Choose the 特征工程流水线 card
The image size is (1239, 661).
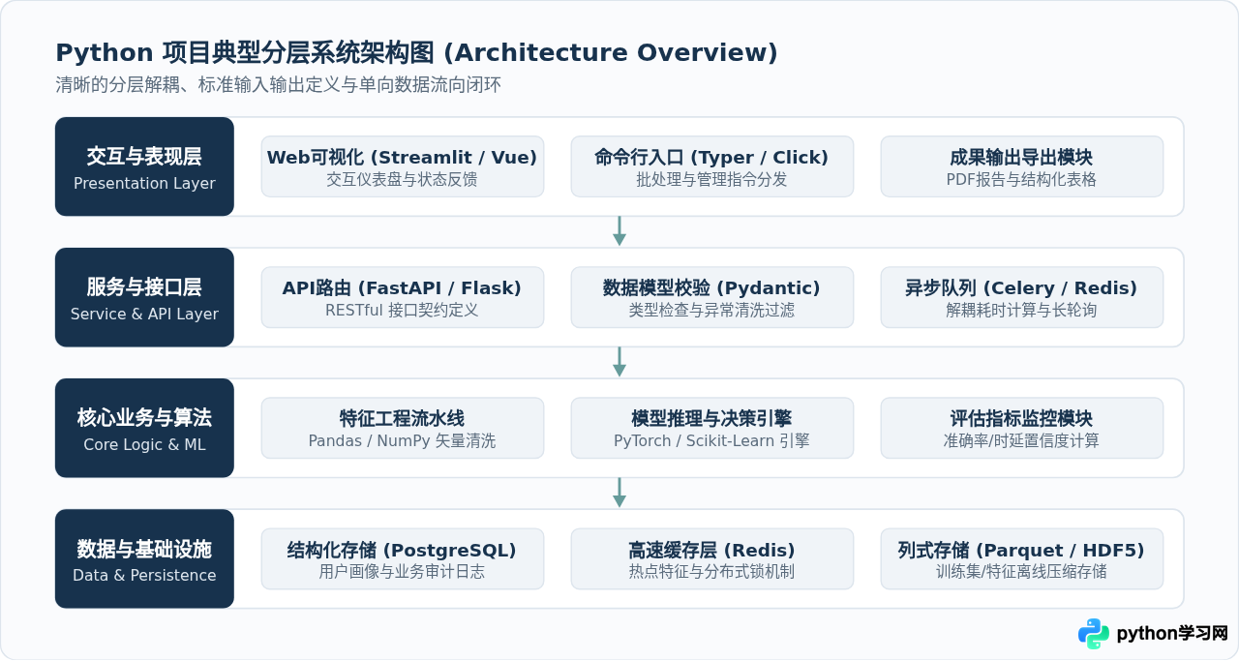(403, 428)
